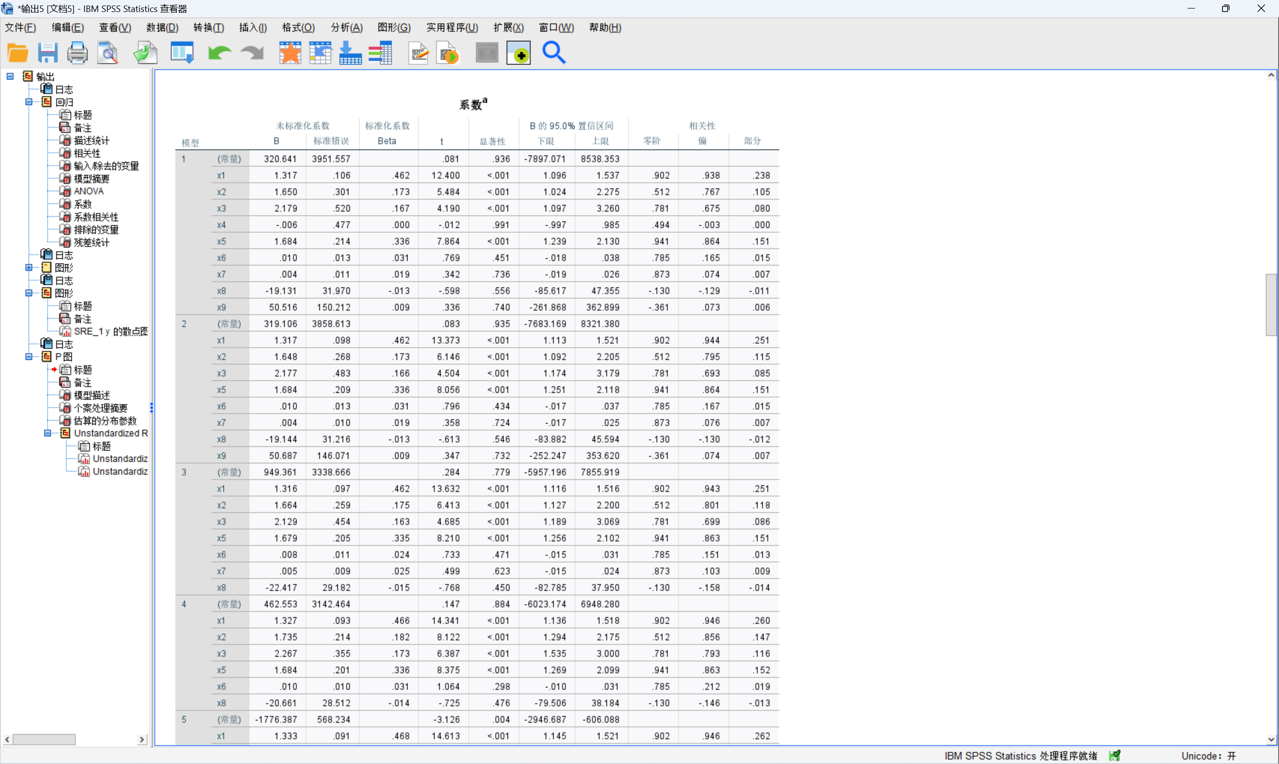
Task: Click the Go to Case icon
Action: click(320, 53)
